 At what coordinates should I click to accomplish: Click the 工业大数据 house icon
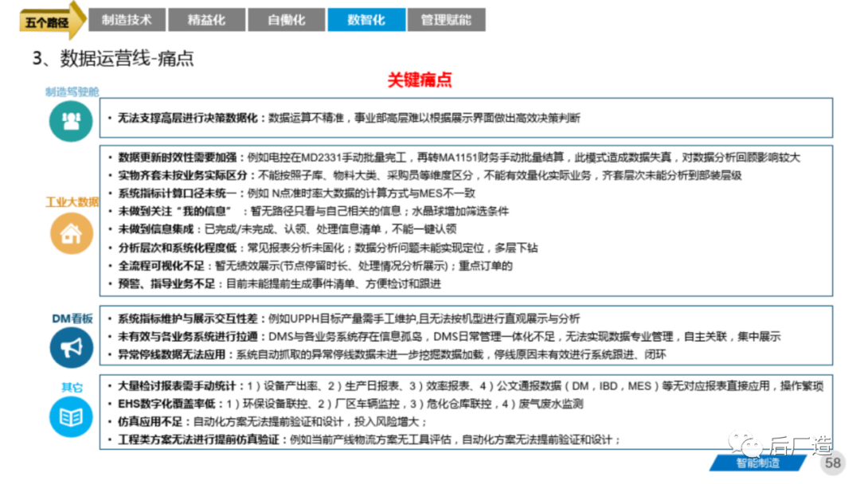[x=72, y=233]
